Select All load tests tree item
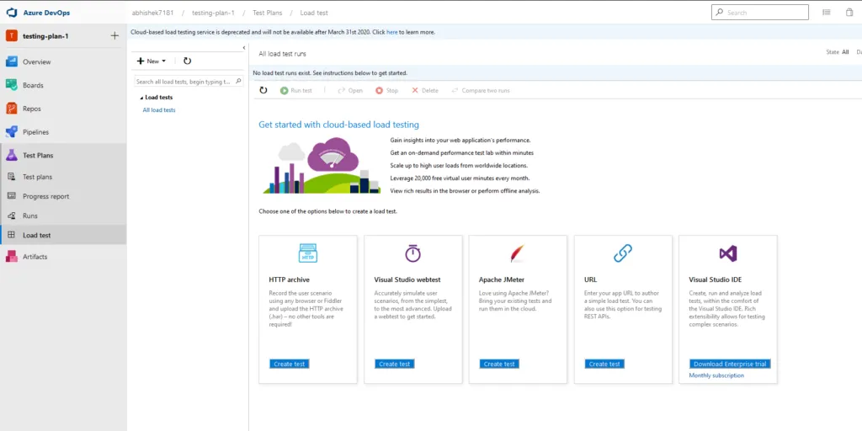Viewport: 862px width, 431px height. pos(159,110)
